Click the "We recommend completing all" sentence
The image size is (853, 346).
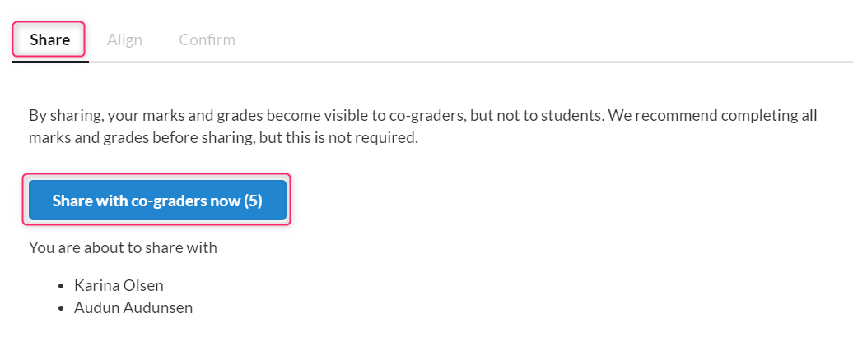(713, 116)
